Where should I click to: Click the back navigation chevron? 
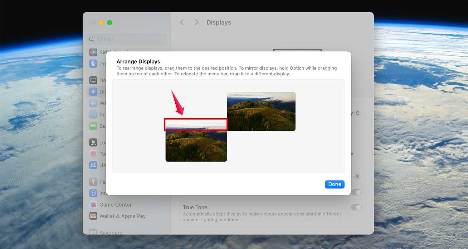[182, 22]
